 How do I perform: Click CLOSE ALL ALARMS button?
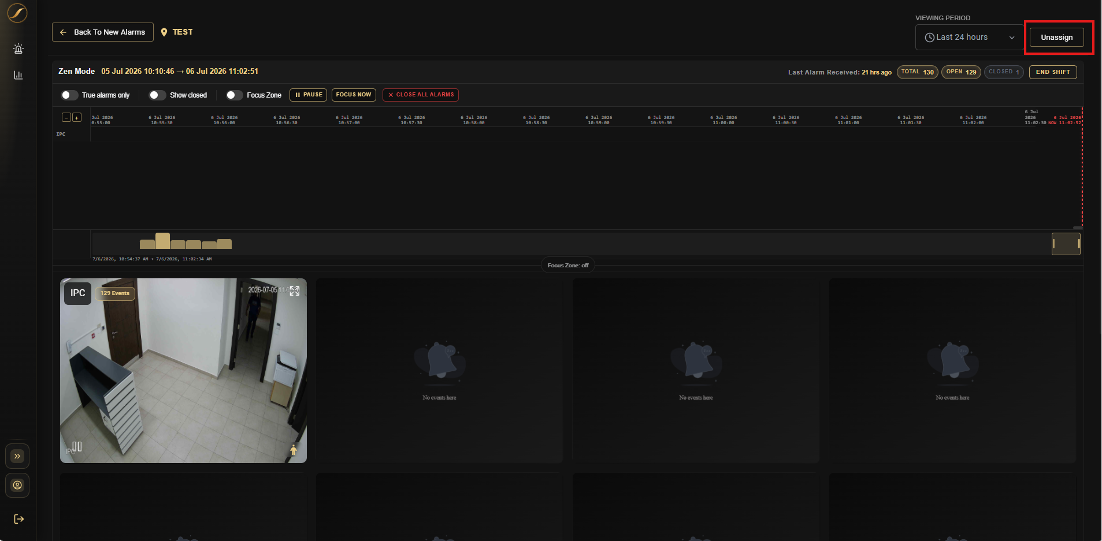(421, 95)
